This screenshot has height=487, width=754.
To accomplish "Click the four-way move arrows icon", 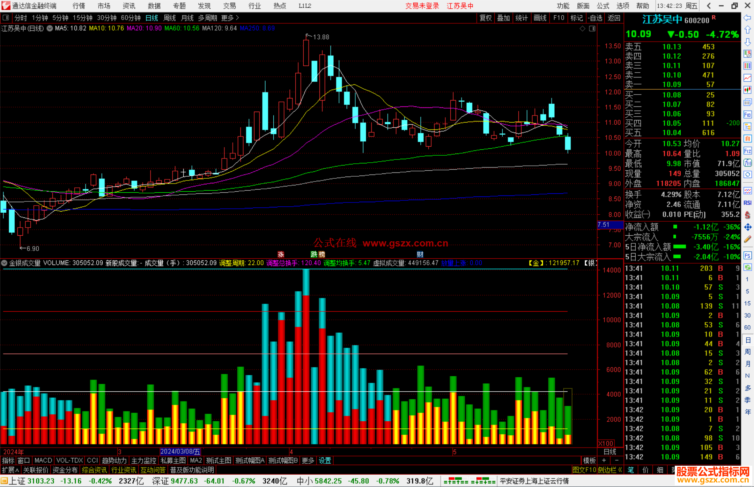I will [x=747, y=227].
